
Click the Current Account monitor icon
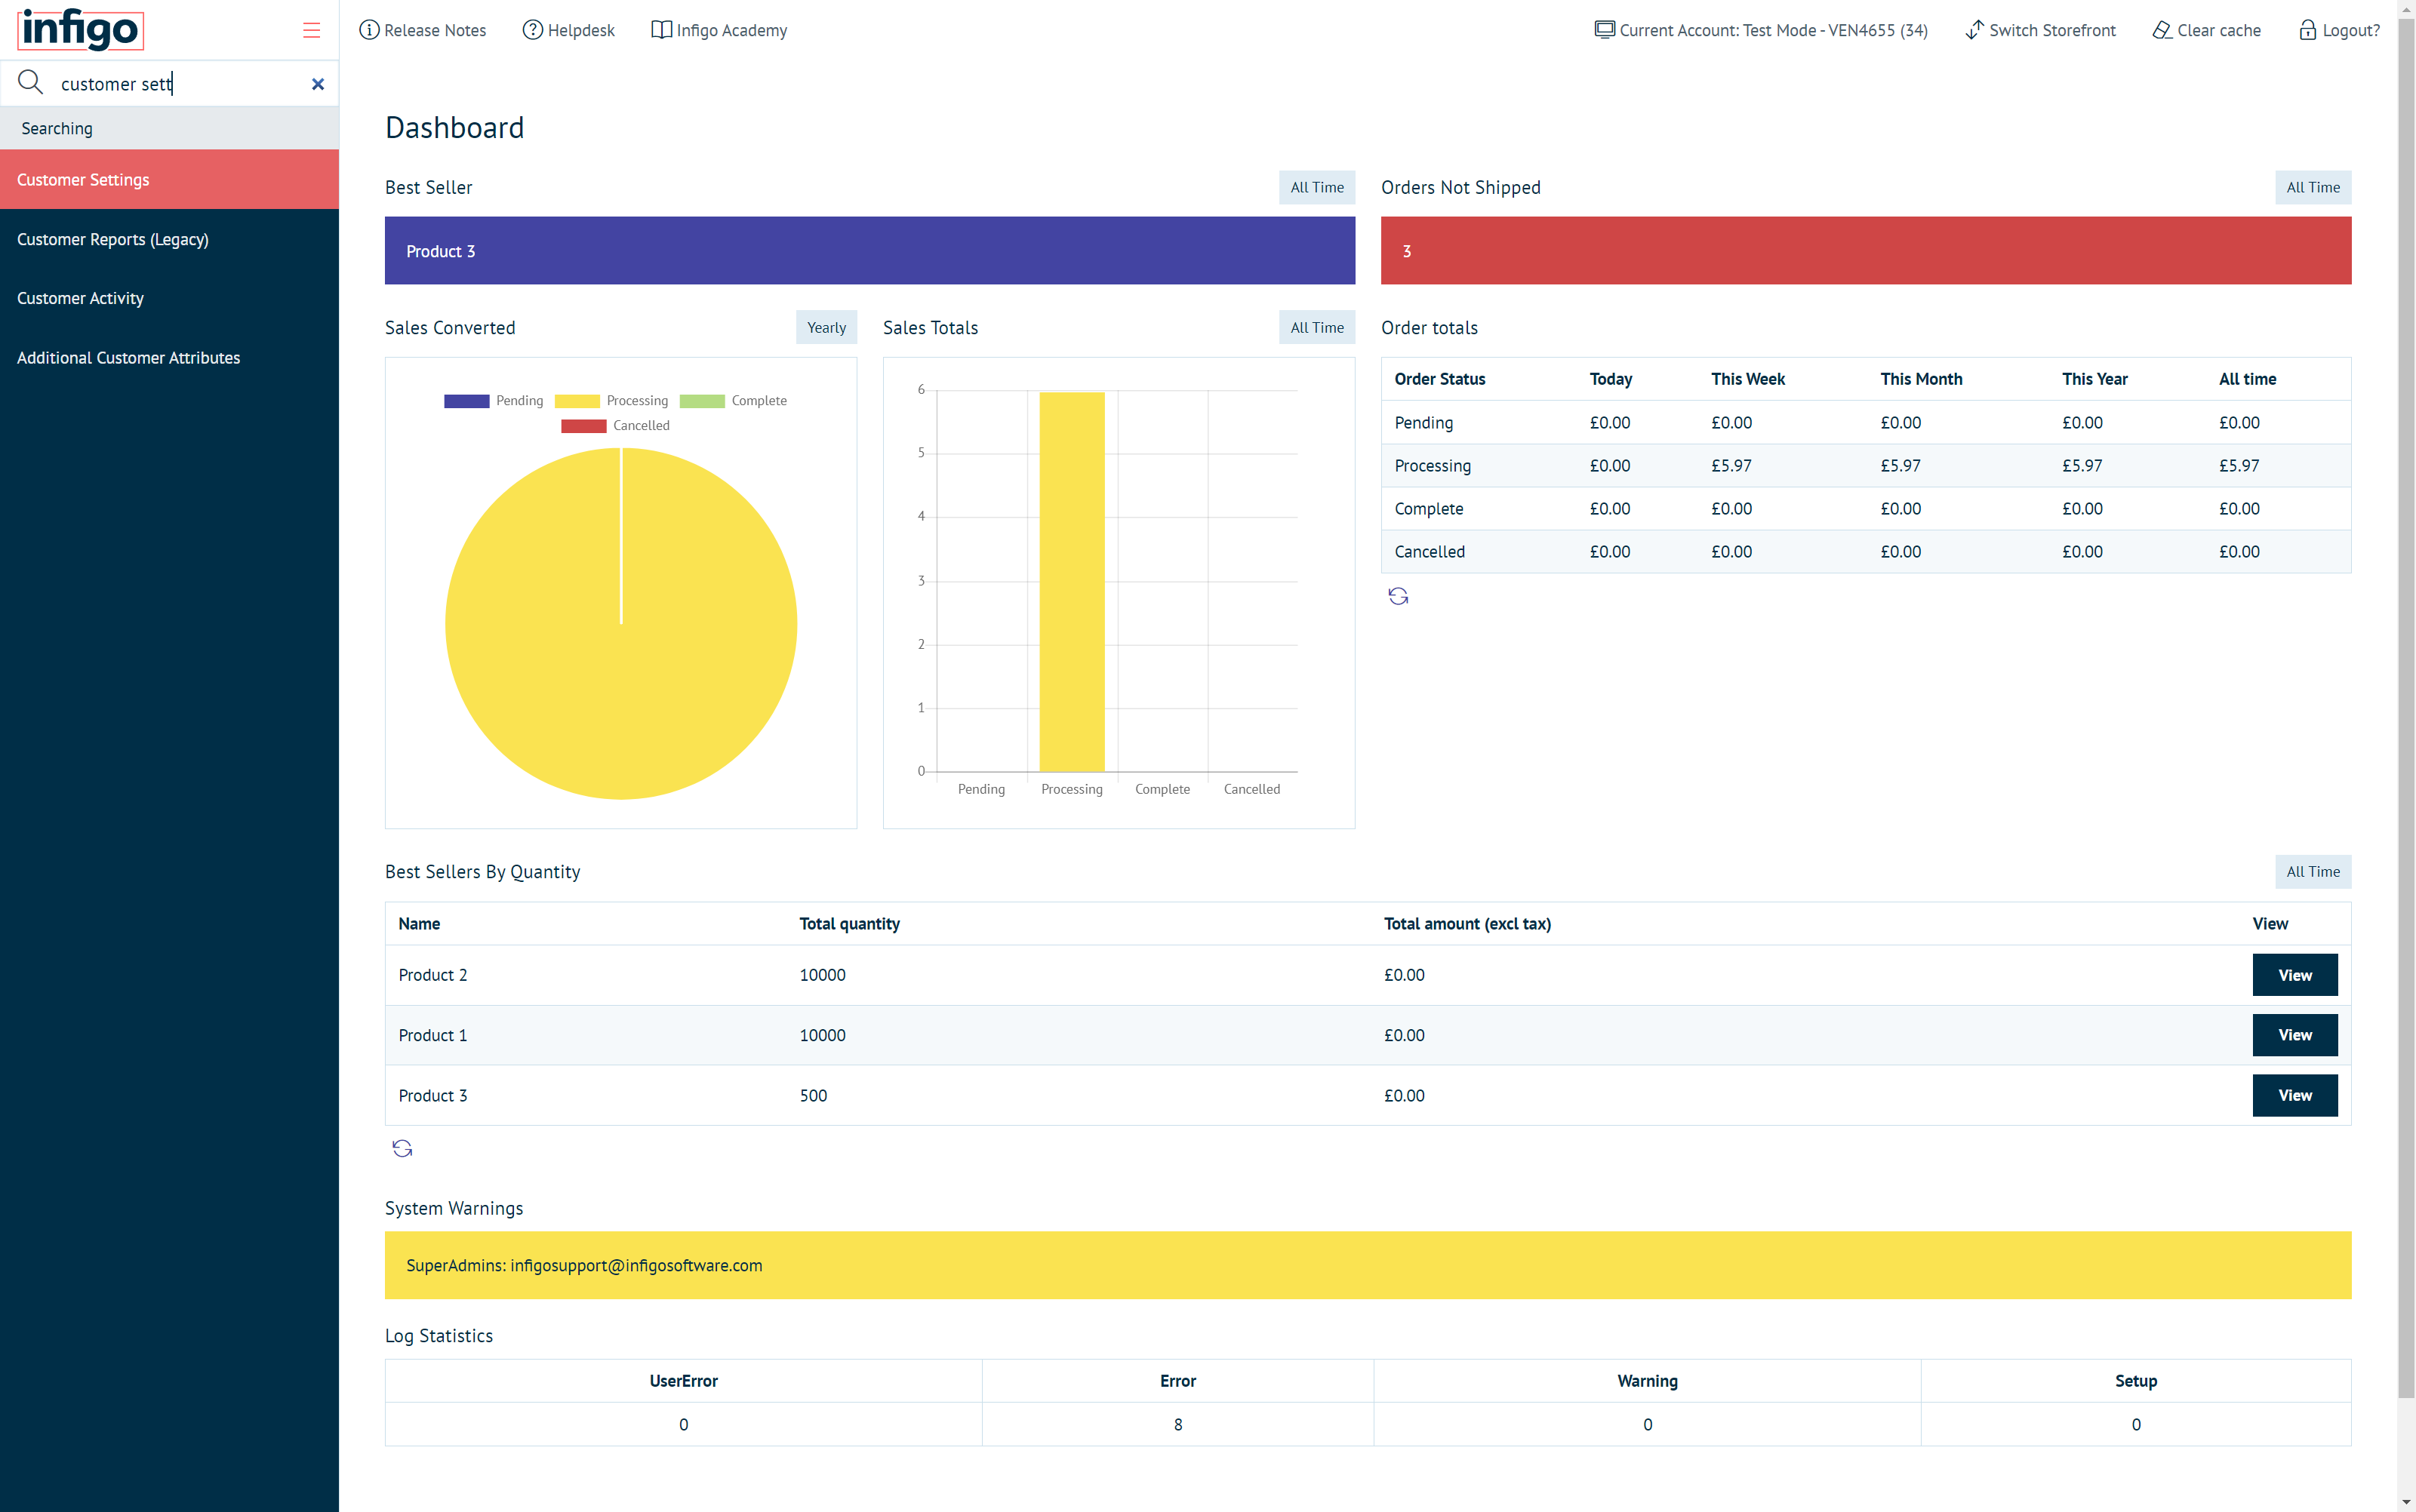(x=1605, y=30)
